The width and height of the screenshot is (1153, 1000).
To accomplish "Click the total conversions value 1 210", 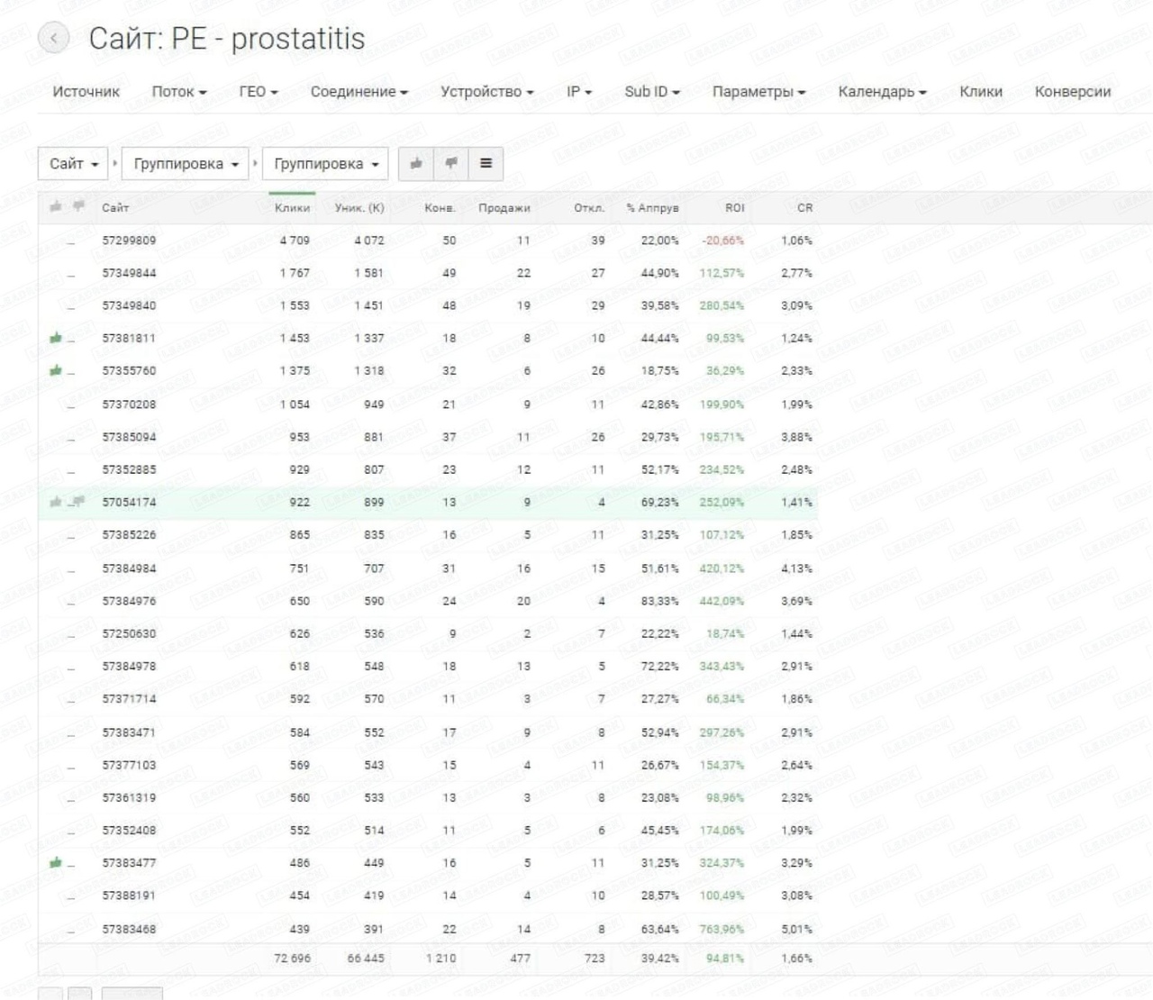I will (x=440, y=959).
